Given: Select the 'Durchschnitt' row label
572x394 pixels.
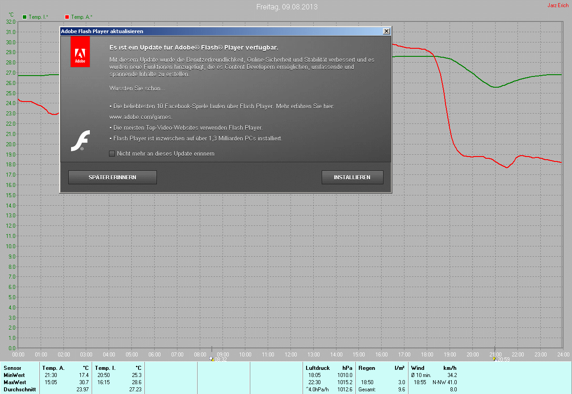Looking at the screenshot, I should pos(20,390).
